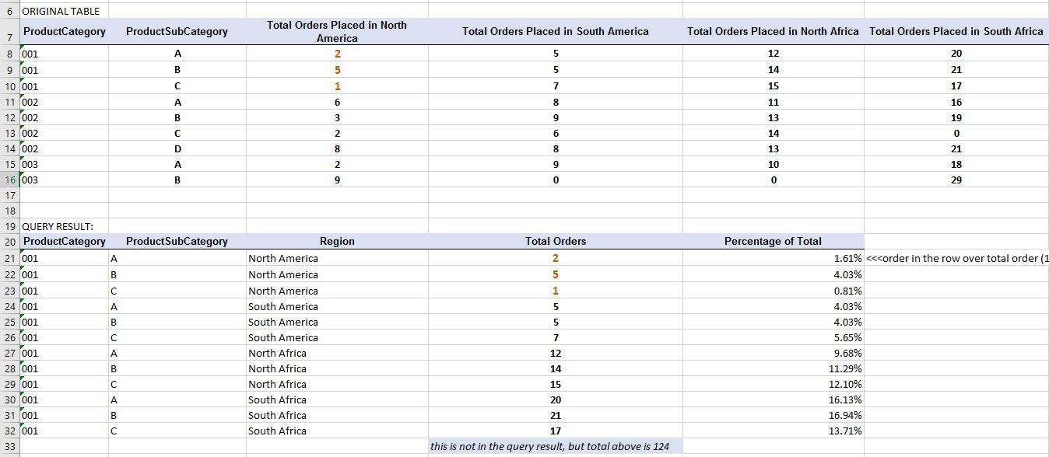Viewport: 1049px width, 457px height.
Task: Select the row 8 header
Action: coord(9,54)
